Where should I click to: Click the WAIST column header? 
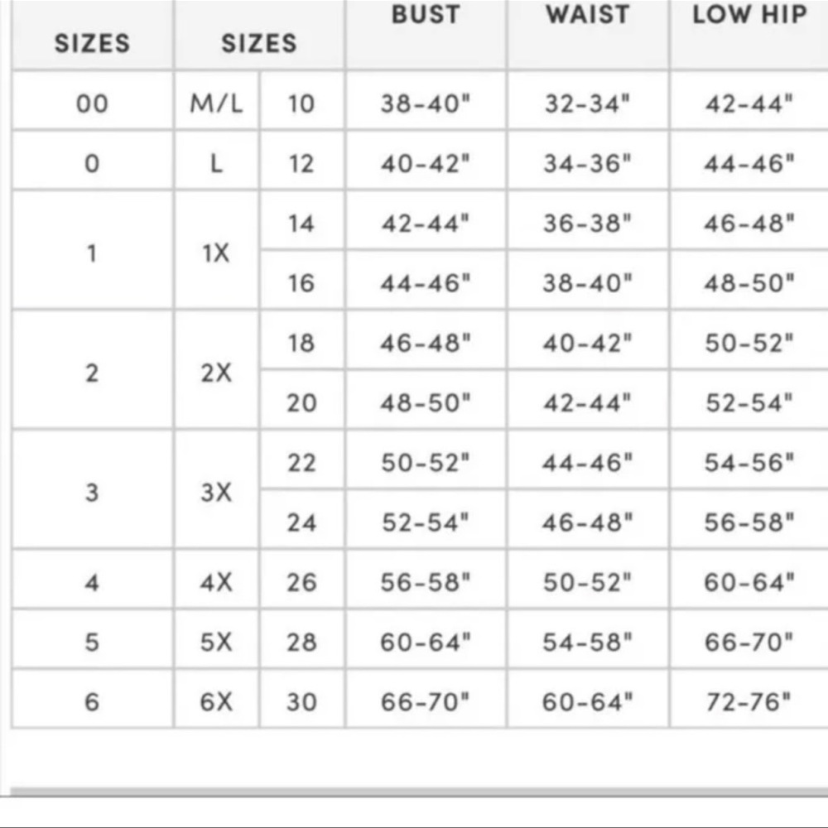587,16
